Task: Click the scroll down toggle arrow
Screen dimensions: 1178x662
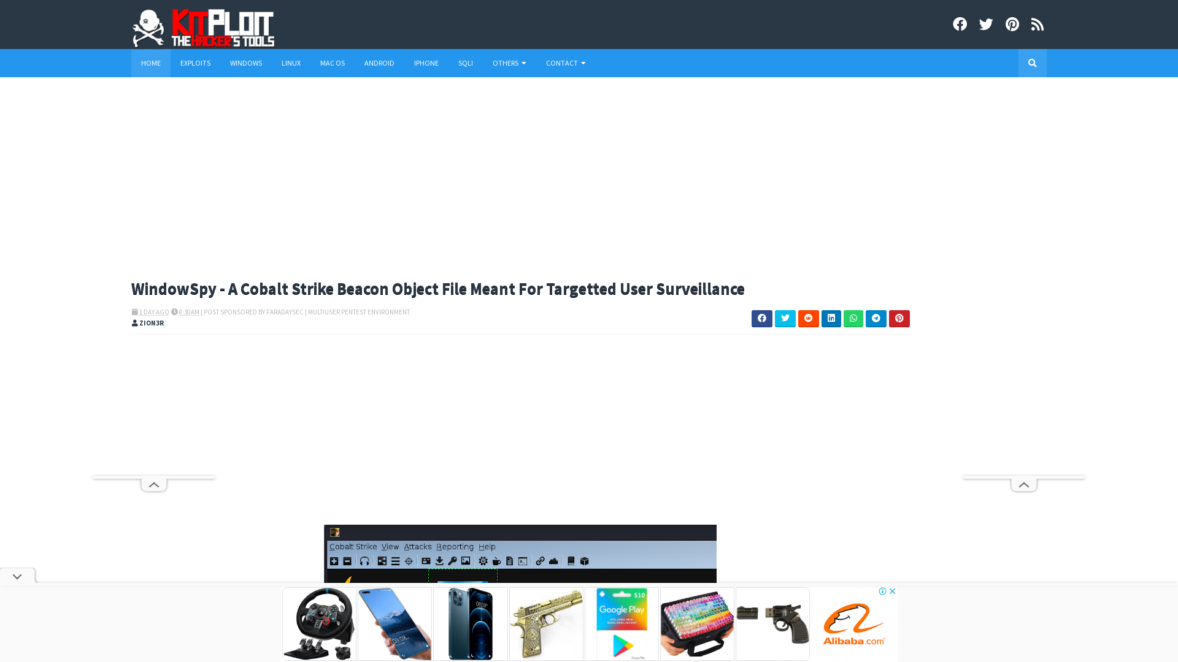Action: 17,576
